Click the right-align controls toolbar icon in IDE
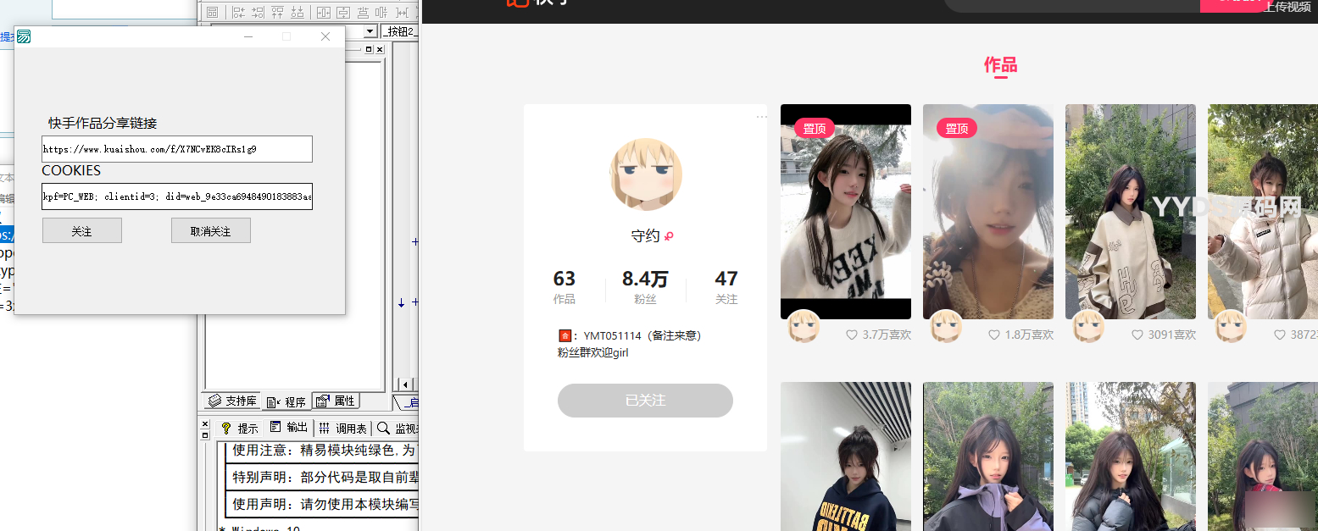The height and width of the screenshot is (531, 1318). click(259, 12)
